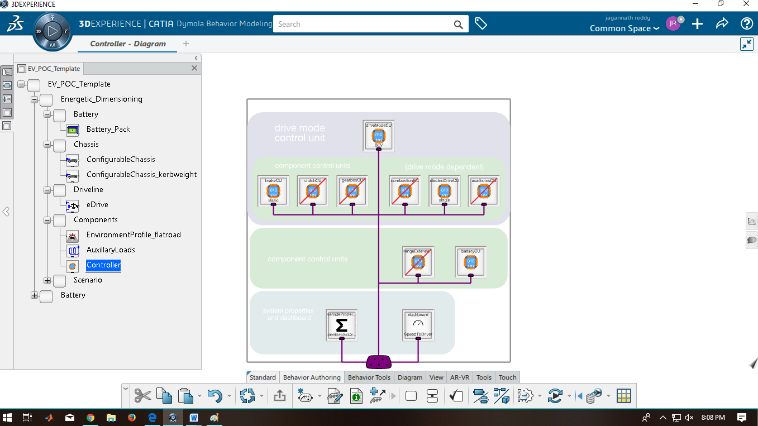Switch to View toolbar tab
This screenshot has height=426, width=758.
tap(436, 377)
